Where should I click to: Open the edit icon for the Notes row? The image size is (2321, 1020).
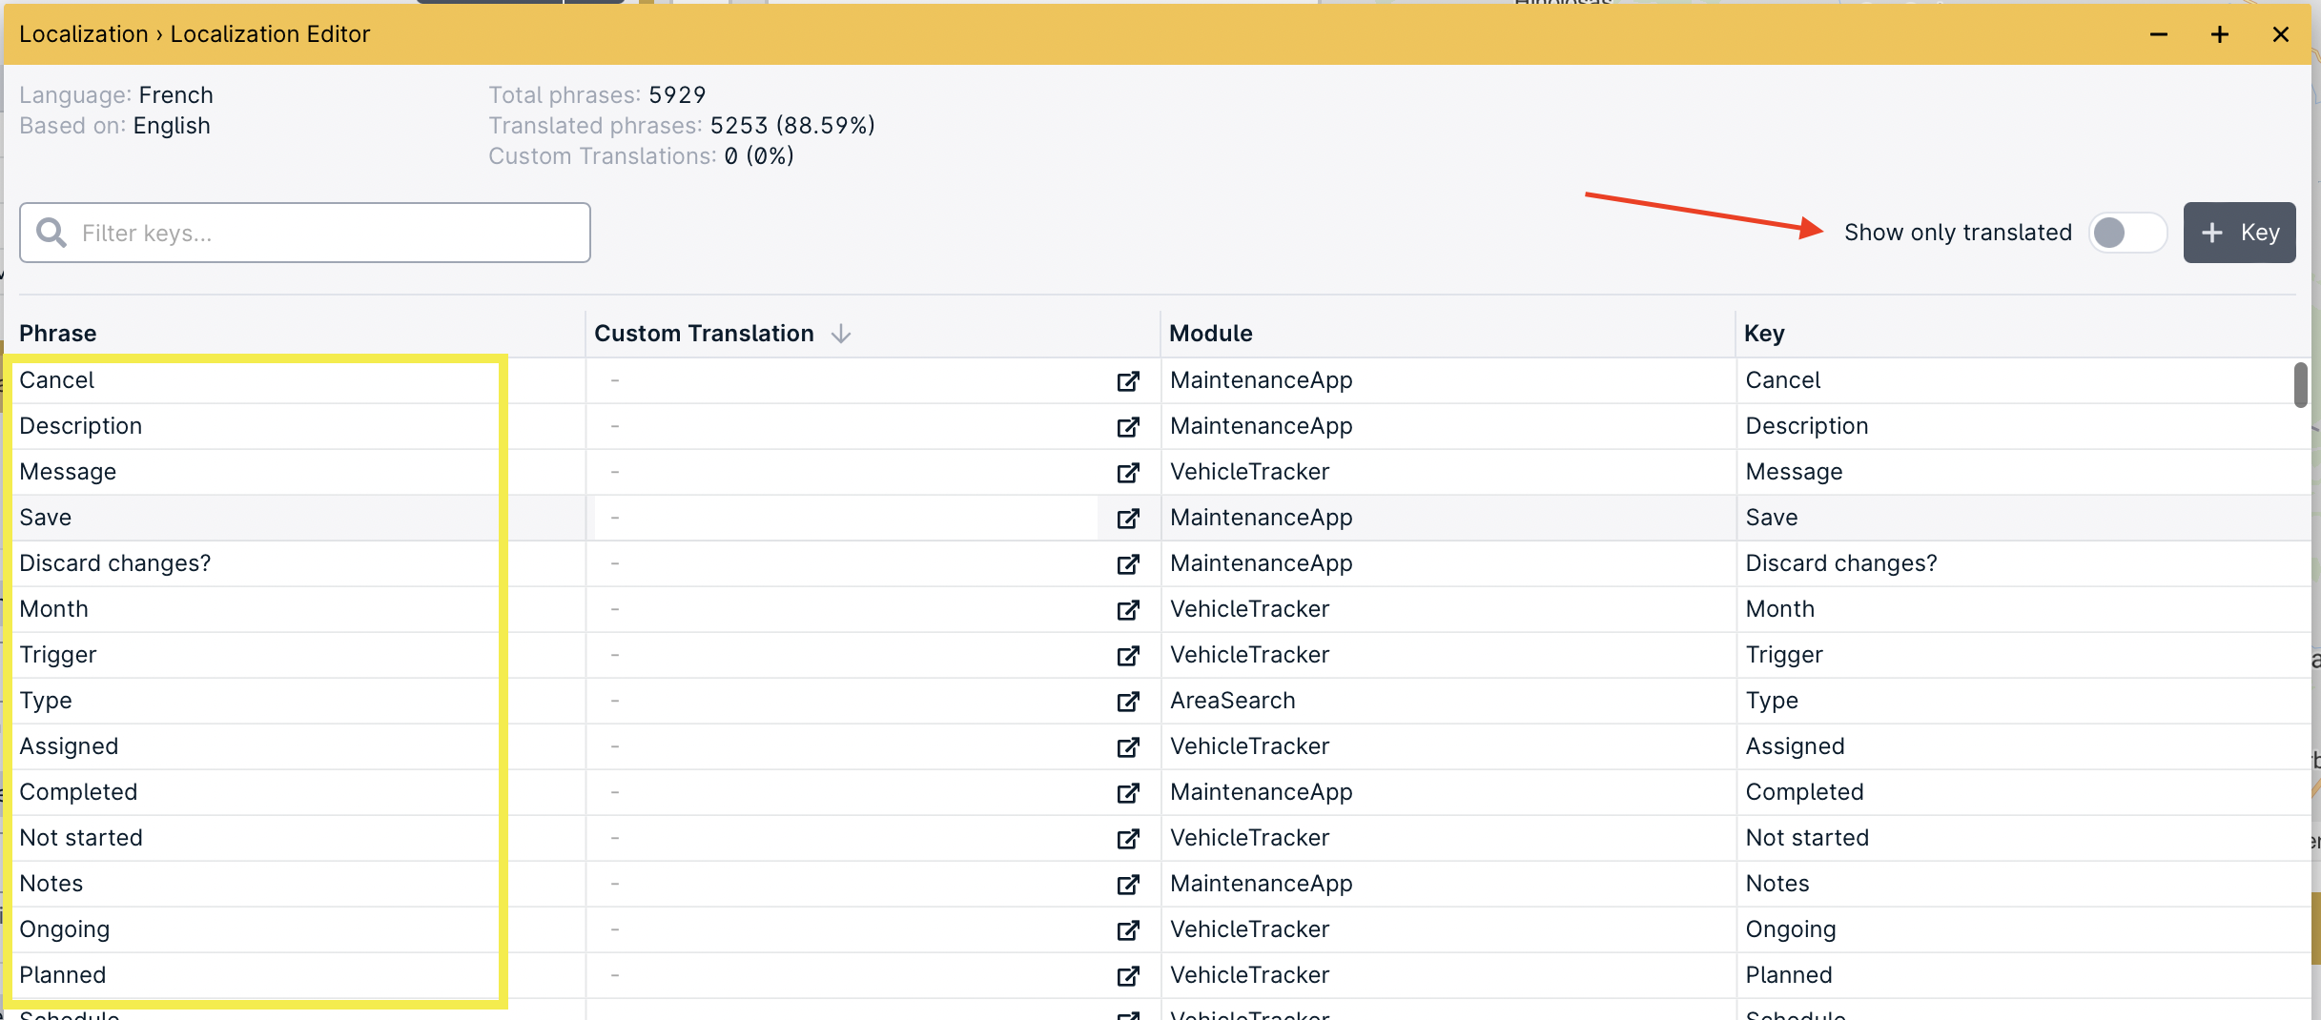pos(1128,885)
